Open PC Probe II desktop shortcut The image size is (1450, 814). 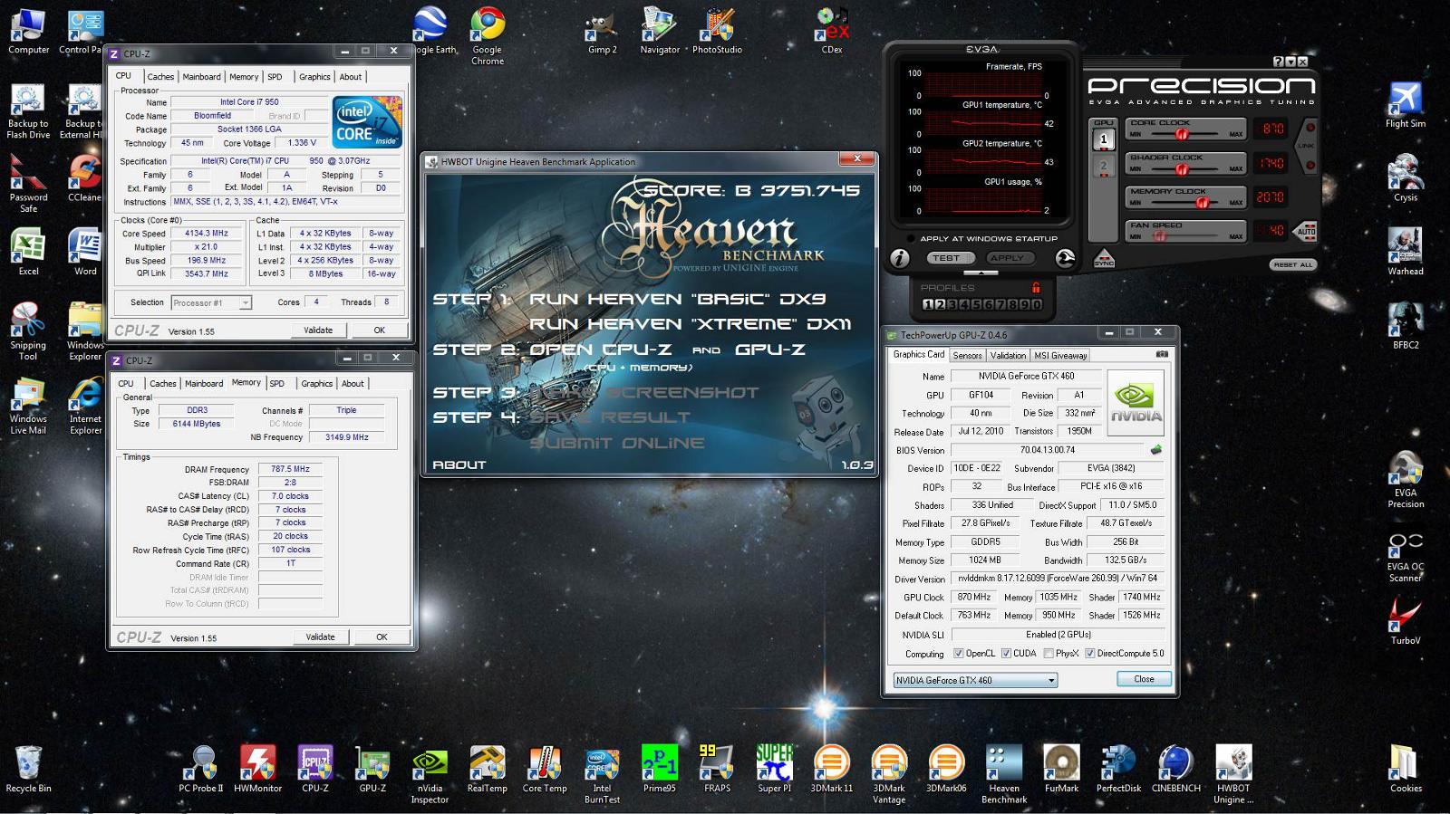click(x=201, y=769)
